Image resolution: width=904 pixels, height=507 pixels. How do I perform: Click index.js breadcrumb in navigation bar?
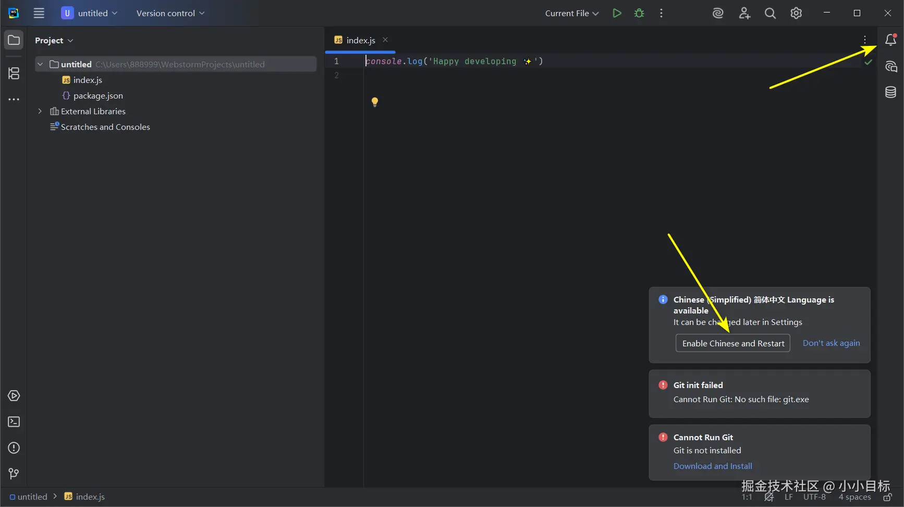84,497
